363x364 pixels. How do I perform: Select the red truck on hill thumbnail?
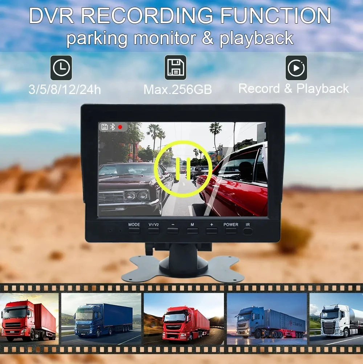tap(184, 319)
